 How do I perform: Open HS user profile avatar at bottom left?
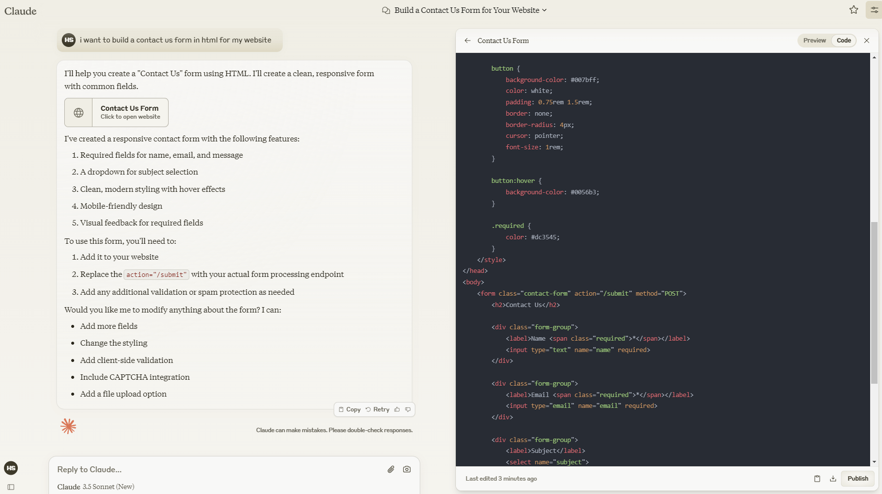click(x=11, y=468)
